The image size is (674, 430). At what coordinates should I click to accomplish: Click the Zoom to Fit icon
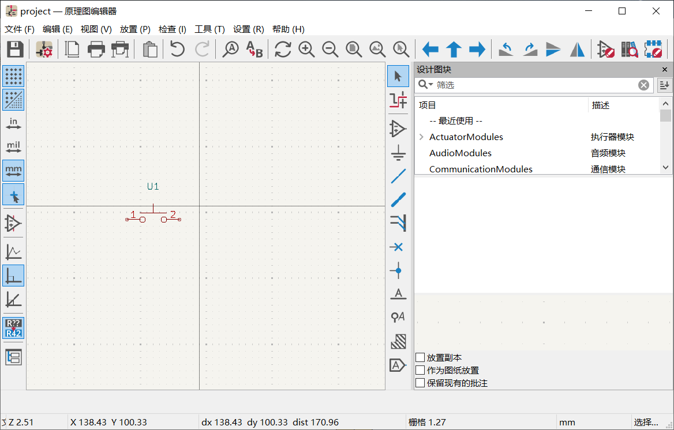(x=354, y=50)
